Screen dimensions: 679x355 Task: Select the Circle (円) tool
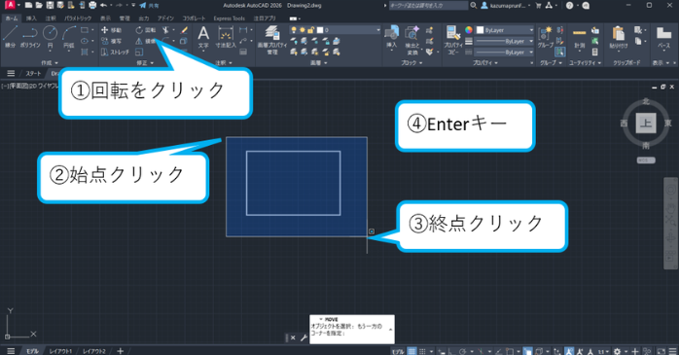pos(50,36)
